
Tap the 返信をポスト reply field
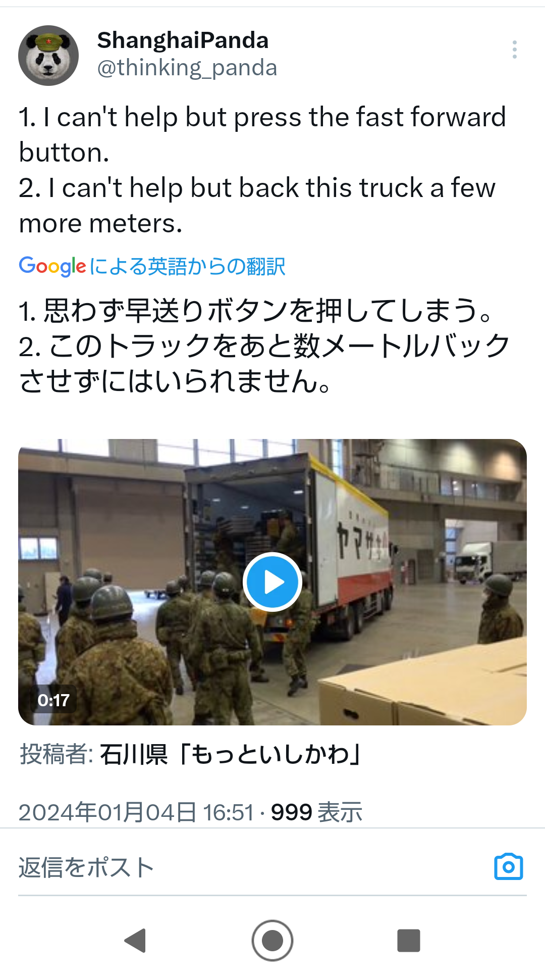(x=252, y=867)
